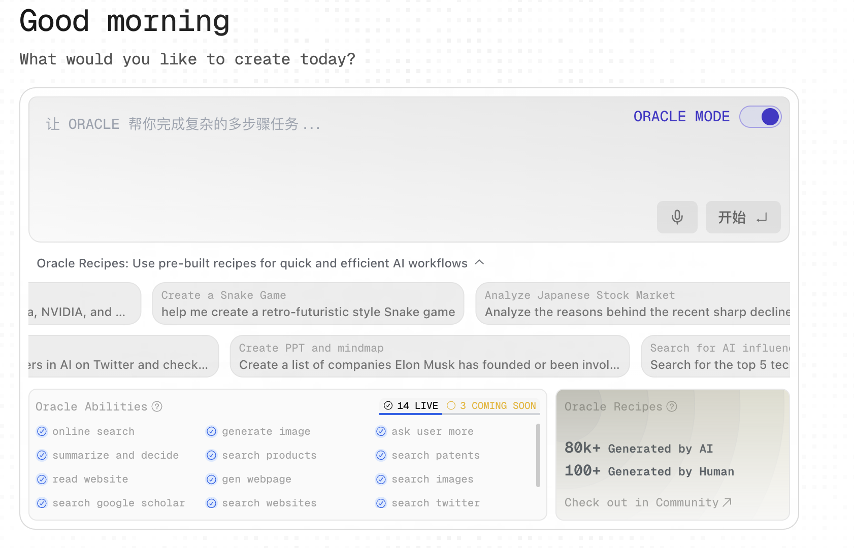The width and height of the screenshot is (854, 548).
Task: Open the Check out in Community link
Action: (648, 502)
